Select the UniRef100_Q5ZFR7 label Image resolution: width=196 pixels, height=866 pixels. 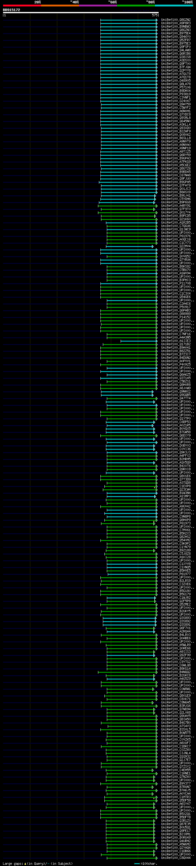175,40
